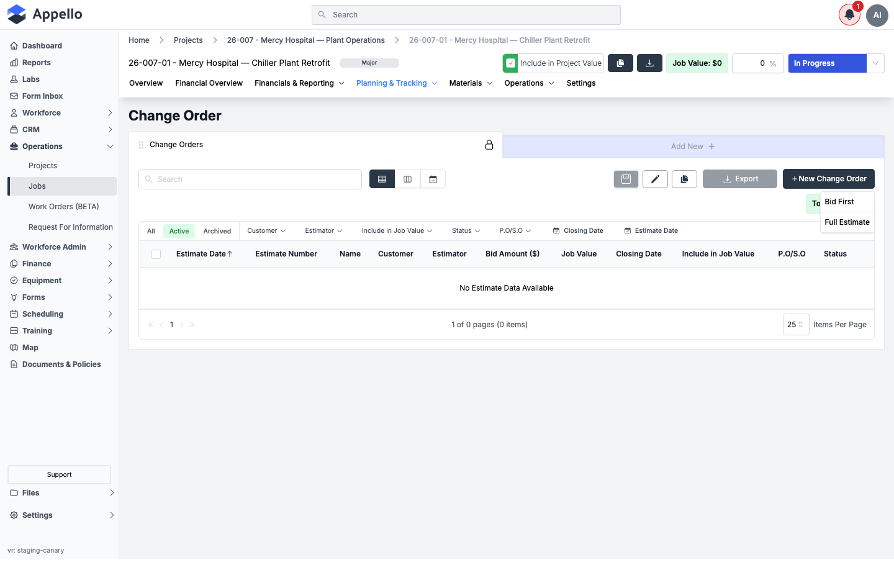This screenshot has height=570, width=894.
Task: Open the Financial Overview tab
Action: pyautogui.click(x=209, y=83)
